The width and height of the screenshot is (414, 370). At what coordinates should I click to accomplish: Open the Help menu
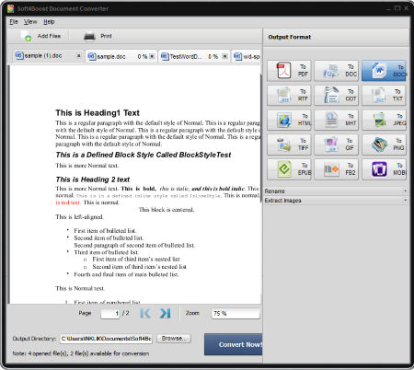pyautogui.click(x=49, y=22)
